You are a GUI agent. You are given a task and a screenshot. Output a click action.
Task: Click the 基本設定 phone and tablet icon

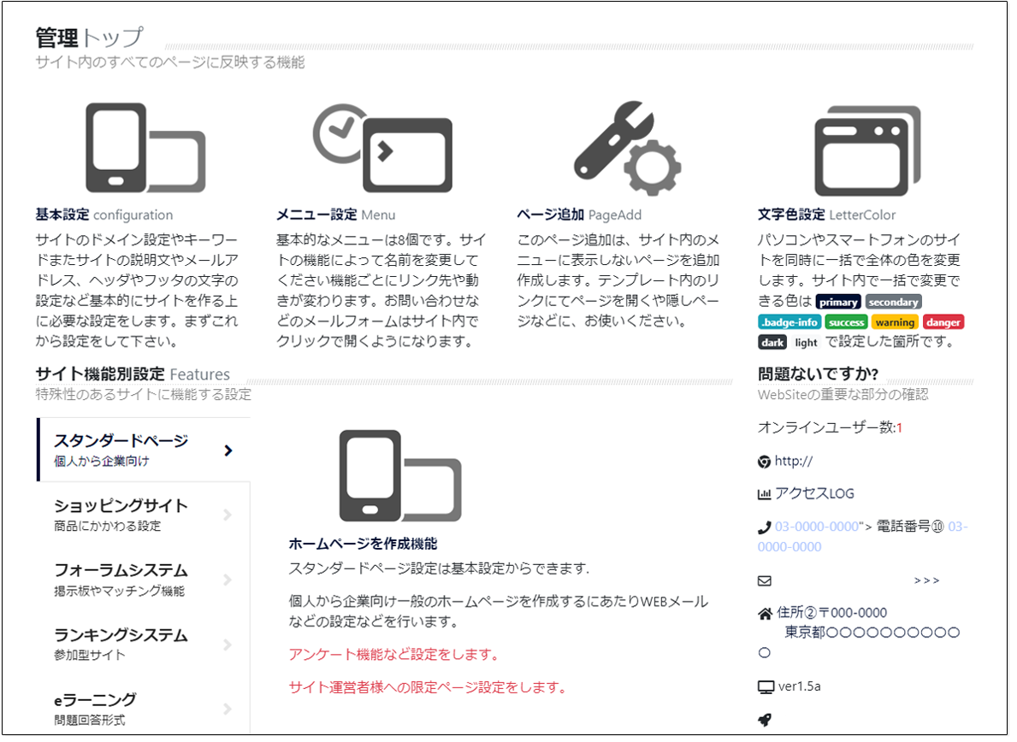coord(145,149)
